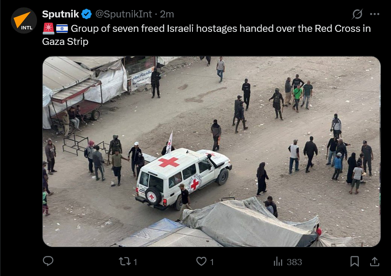Click the Sputnik display name
The image size is (391, 276).
[61, 14]
